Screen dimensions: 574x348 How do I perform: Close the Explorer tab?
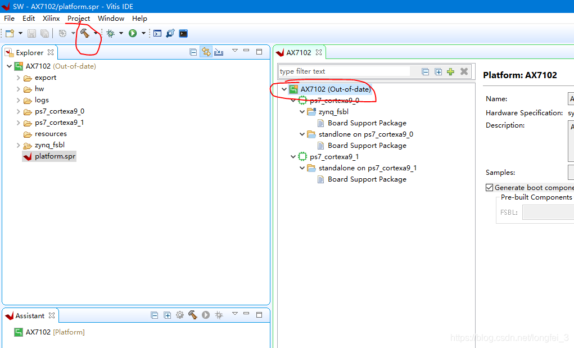click(51, 52)
